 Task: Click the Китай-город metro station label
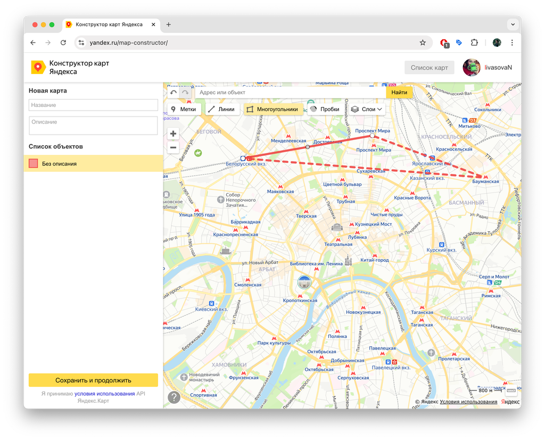[x=375, y=260]
